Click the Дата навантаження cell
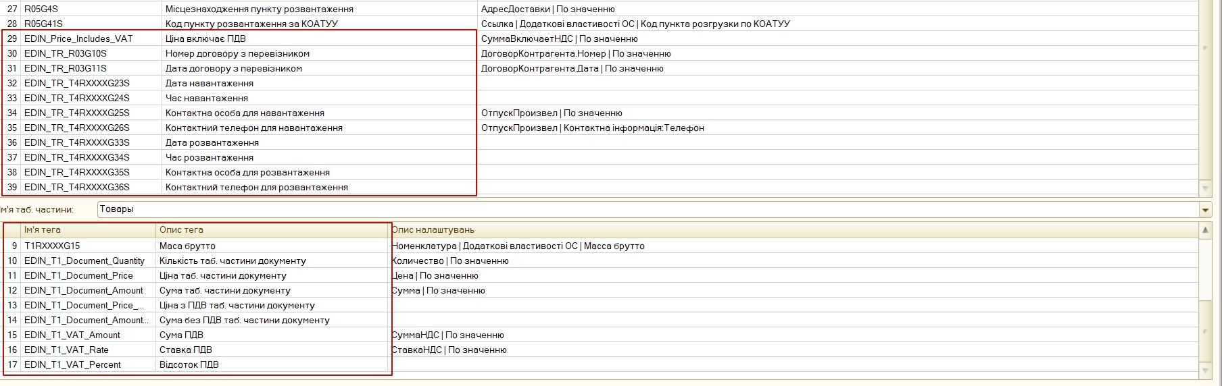 tap(320, 83)
